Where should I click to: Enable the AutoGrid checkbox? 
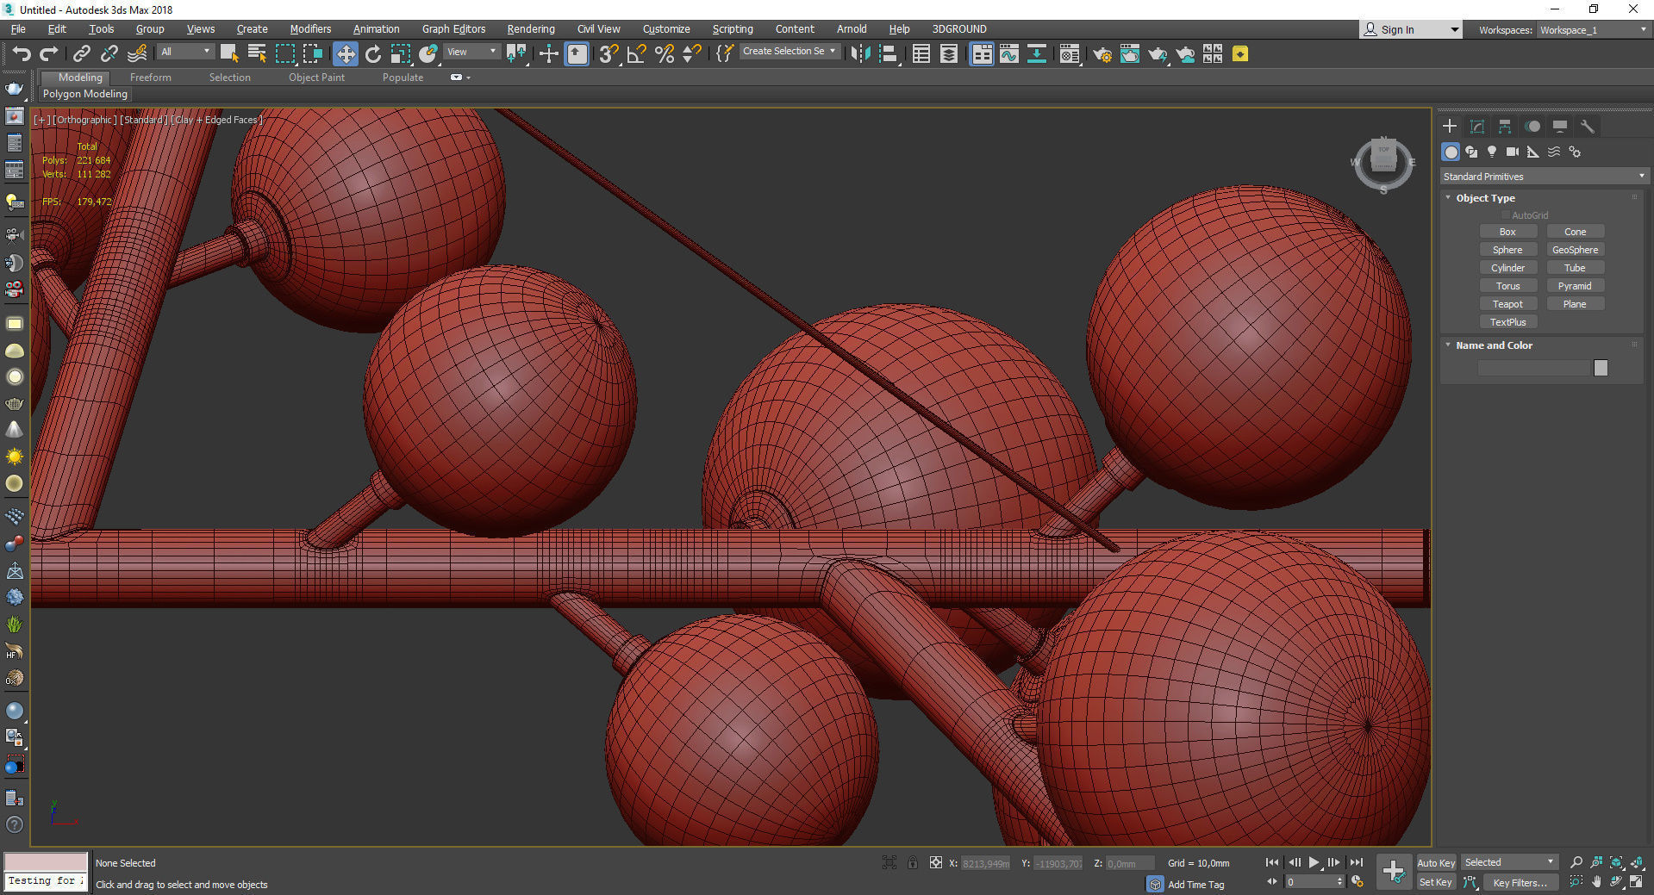point(1506,215)
